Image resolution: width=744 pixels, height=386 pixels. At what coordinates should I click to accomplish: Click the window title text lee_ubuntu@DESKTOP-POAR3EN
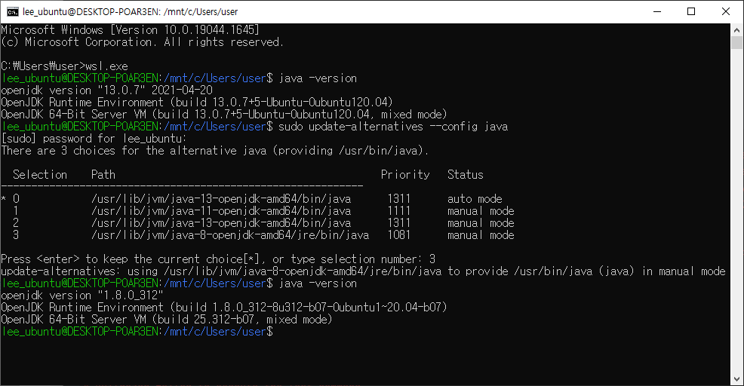[90, 11]
